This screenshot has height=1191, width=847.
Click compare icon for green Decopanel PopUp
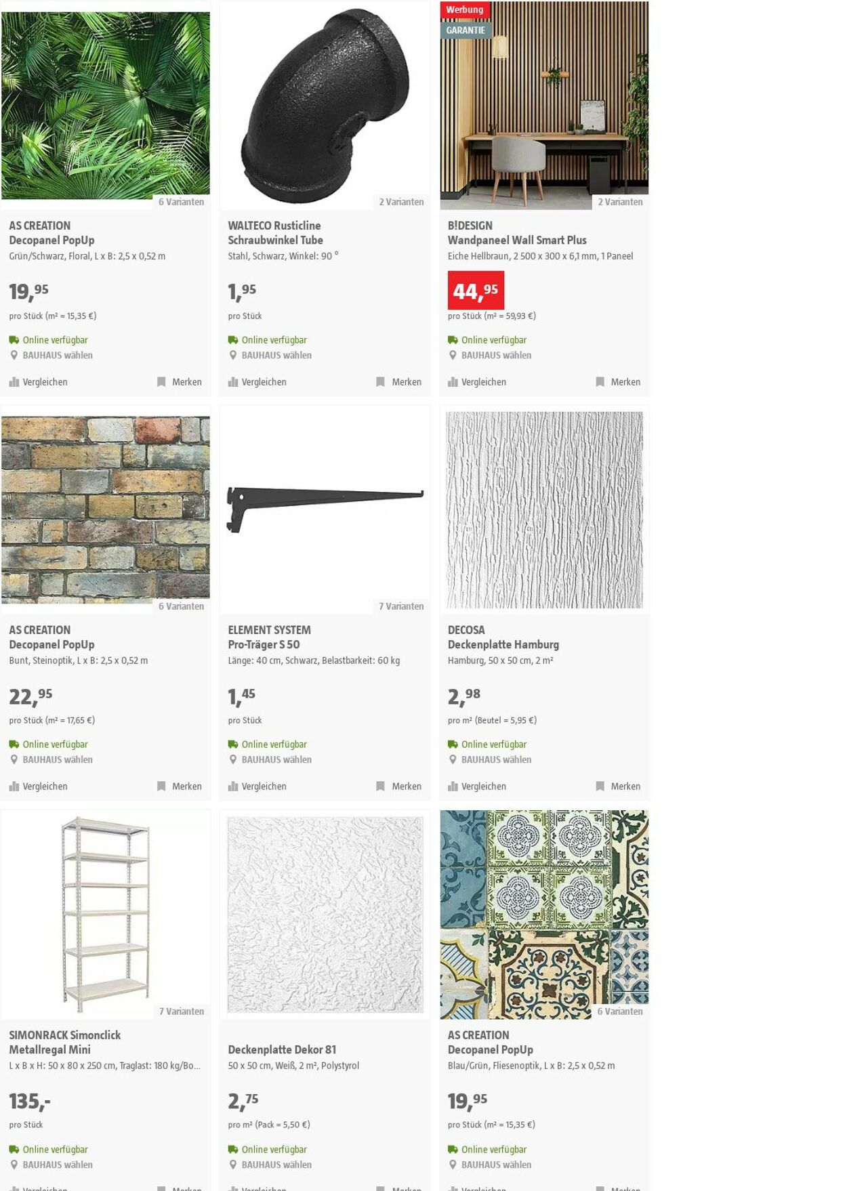(x=14, y=382)
